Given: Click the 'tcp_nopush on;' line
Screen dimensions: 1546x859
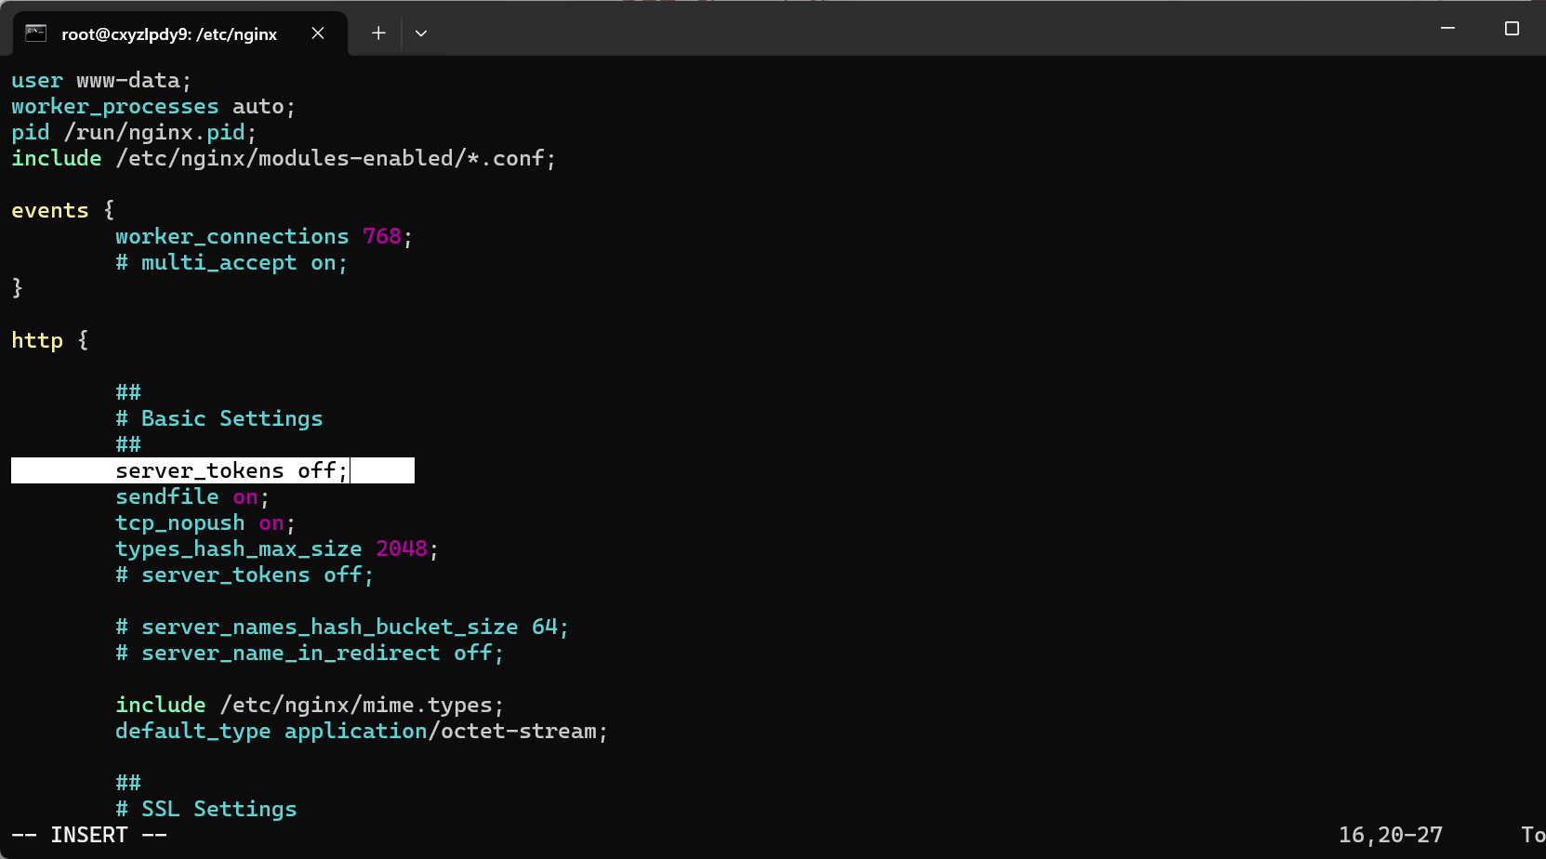Looking at the screenshot, I should click(x=205, y=523).
